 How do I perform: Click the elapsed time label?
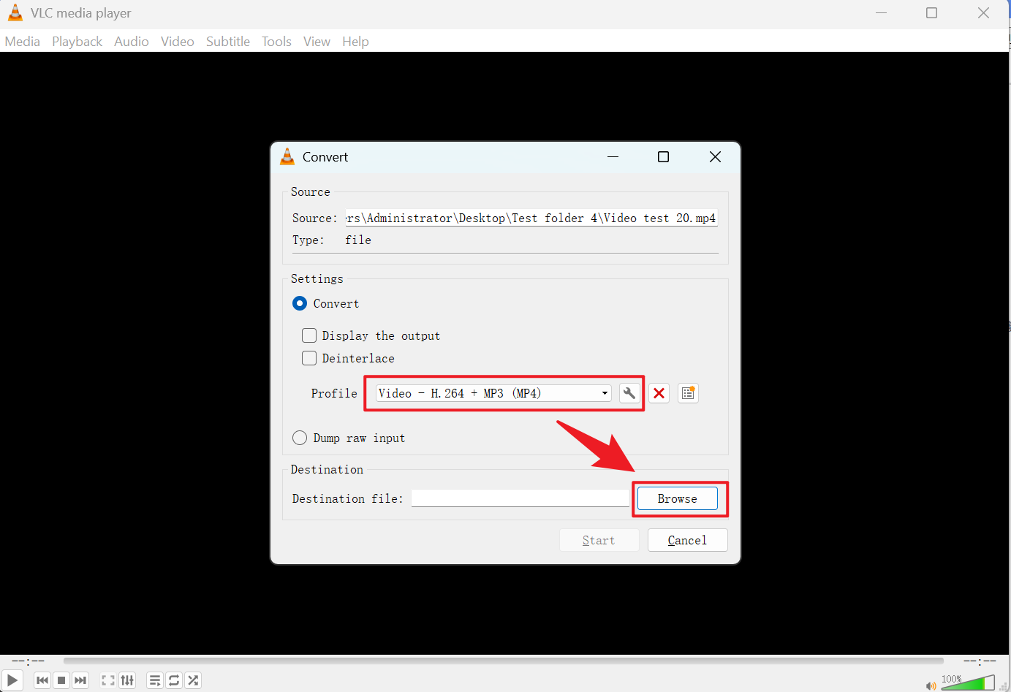[29, 661]
